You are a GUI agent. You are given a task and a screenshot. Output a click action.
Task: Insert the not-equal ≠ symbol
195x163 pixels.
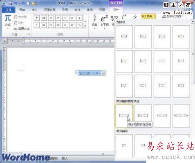pos(58,18)
